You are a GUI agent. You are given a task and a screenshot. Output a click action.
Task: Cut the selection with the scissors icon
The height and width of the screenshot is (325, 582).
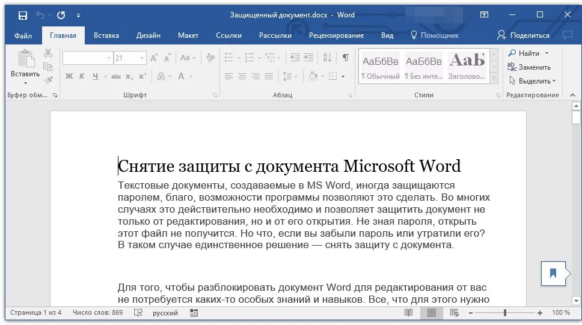(x=48, y=53)
